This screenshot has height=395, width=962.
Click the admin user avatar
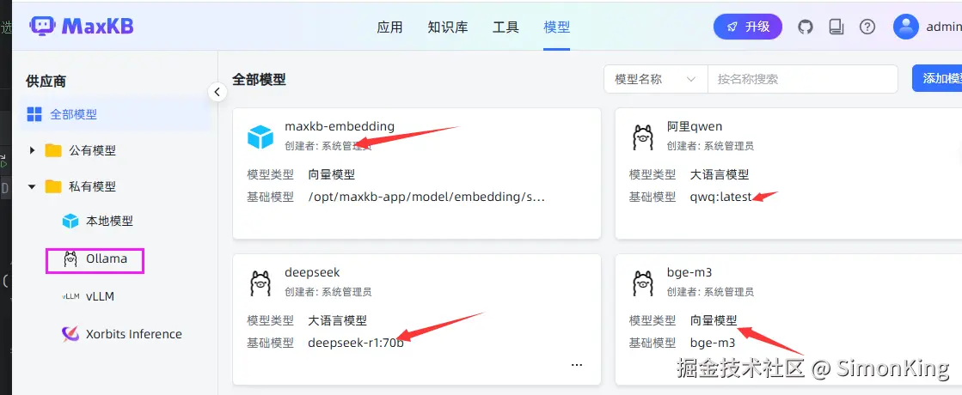coord(905,27)
